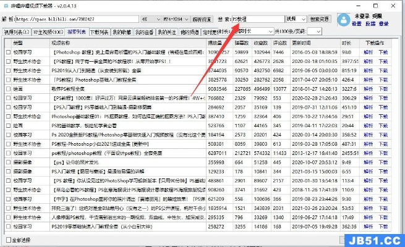The width and height of the screenshot is (405, 247).
Task: Expand the 视频 search type dropdown
Action: coord(294,19)
